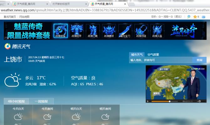
Task: Open the Qzone star icon in top bar
Action: point(195,17)
